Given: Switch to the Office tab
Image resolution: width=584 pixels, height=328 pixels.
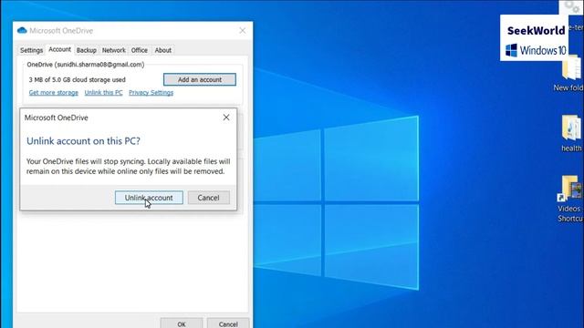Looking at the screenshot, I should pos(140,50).
